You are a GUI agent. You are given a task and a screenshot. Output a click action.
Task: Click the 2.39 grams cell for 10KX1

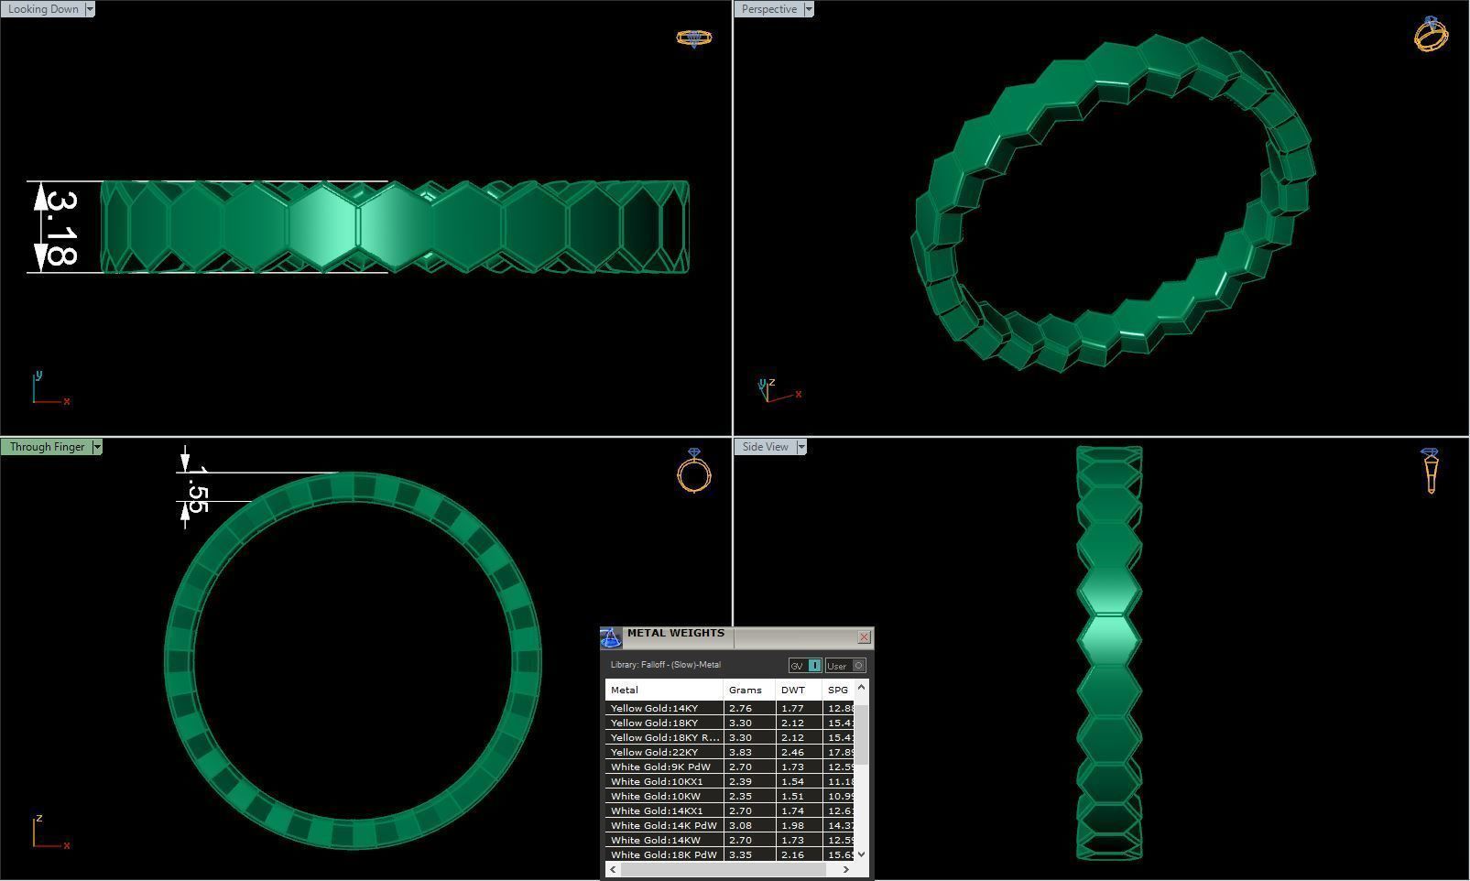tap(749, 781)
